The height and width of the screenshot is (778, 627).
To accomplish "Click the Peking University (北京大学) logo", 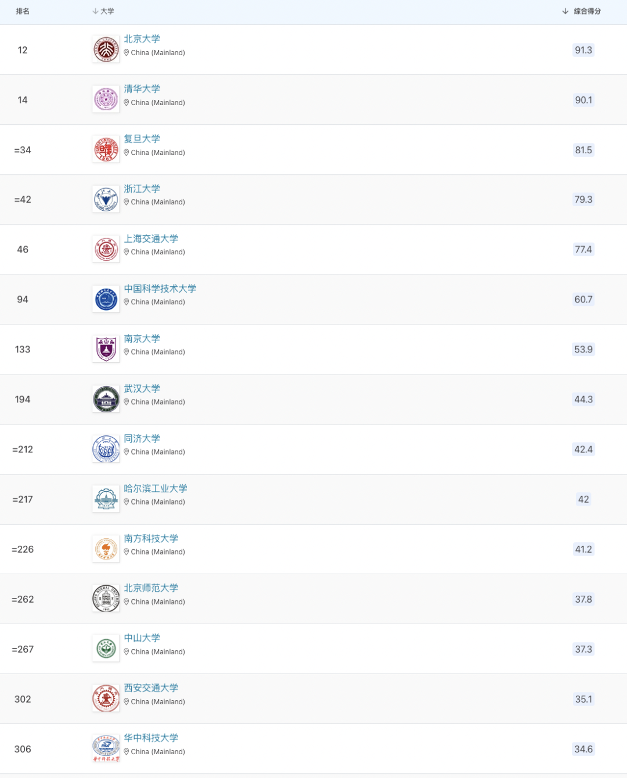I will [106, 50].
